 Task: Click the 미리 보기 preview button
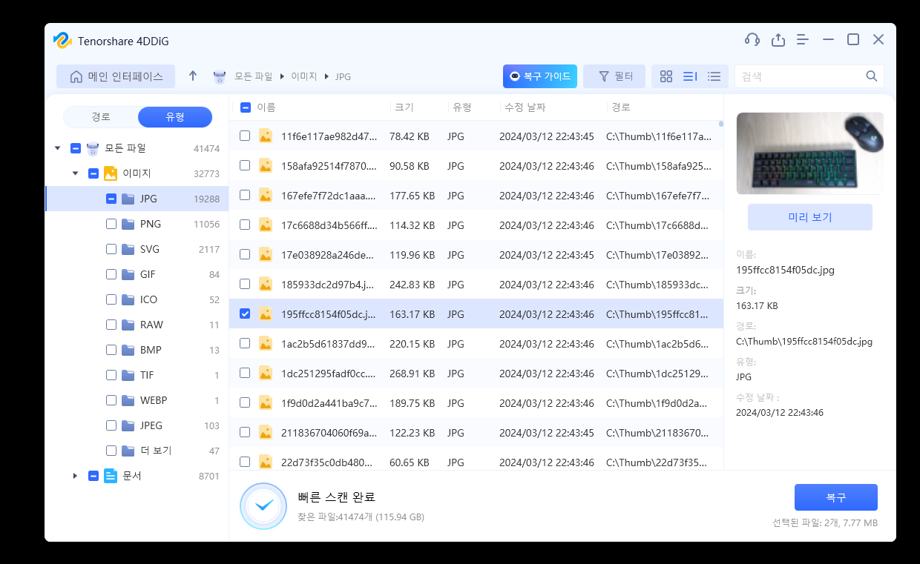pyautogui.click(x=810, y=217)
